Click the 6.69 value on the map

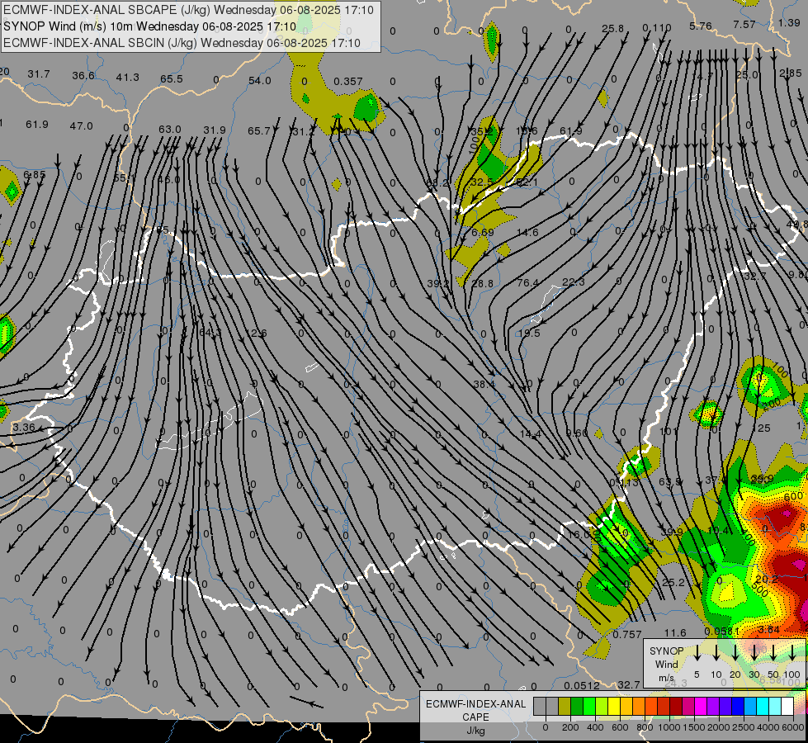tap(483, 232)
